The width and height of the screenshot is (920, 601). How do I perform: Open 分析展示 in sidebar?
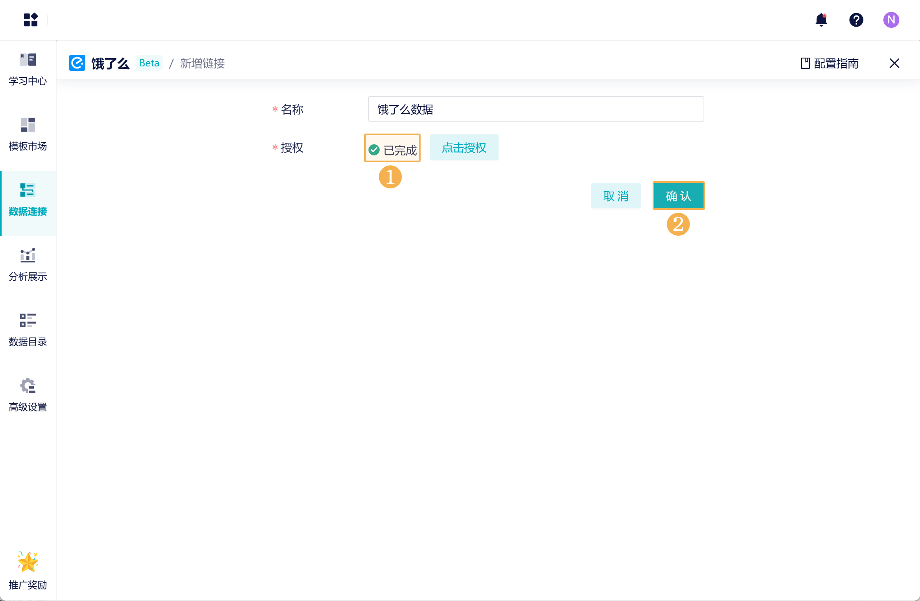(x=28, y=265)
